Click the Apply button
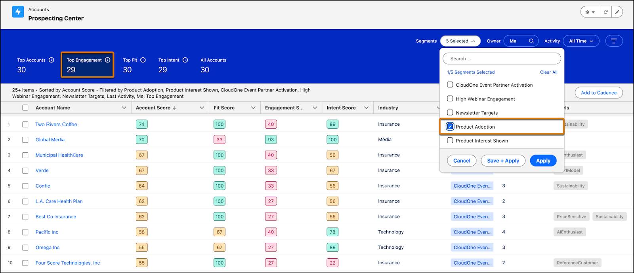The image size is (634, 273). click(543, 161)
